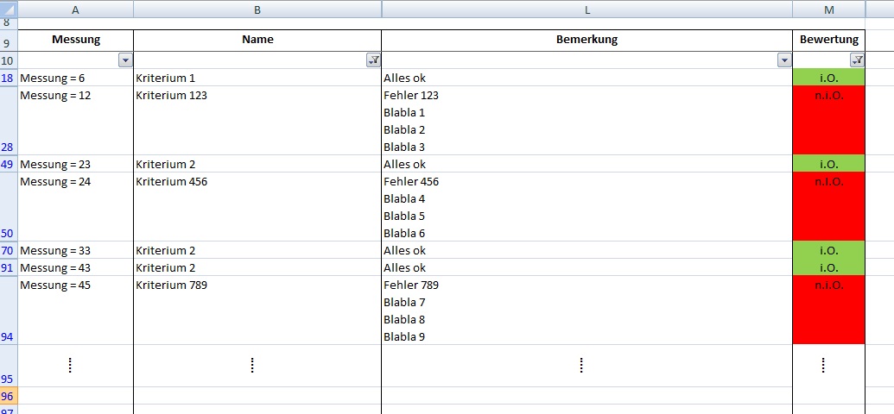Select the highlighted row 96 header
Screen dimensions: 894x414
click(x=10, y=396)
